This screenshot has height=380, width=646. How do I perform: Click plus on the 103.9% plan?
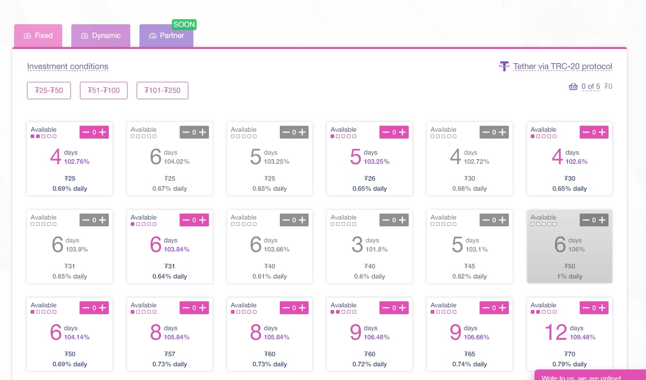103,220
